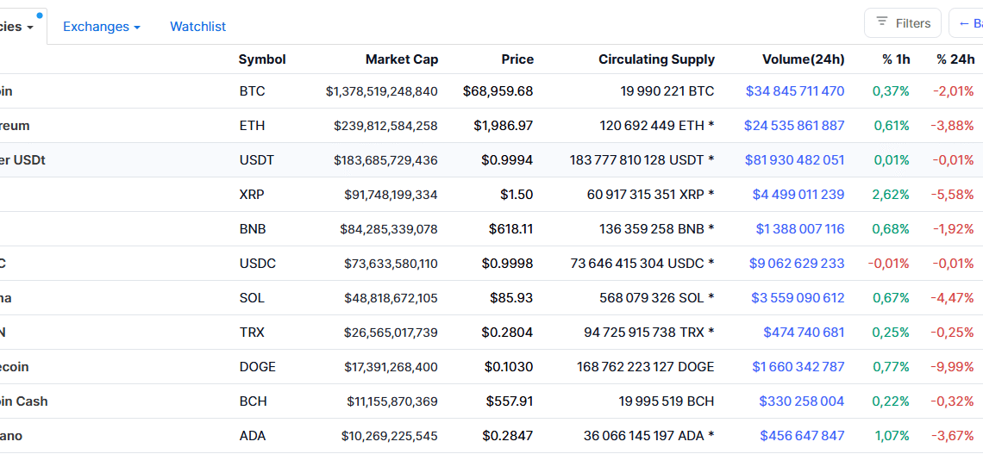Open the Filters button
Screen dimensions: 983x454
(903, 23)
